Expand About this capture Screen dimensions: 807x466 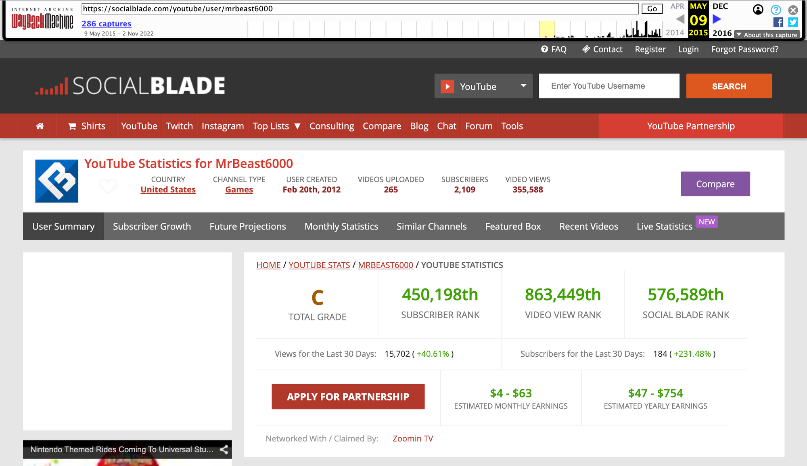click(x=767, y=35)
